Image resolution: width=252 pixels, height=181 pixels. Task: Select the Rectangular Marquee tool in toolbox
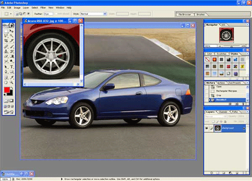pos(6,31)
